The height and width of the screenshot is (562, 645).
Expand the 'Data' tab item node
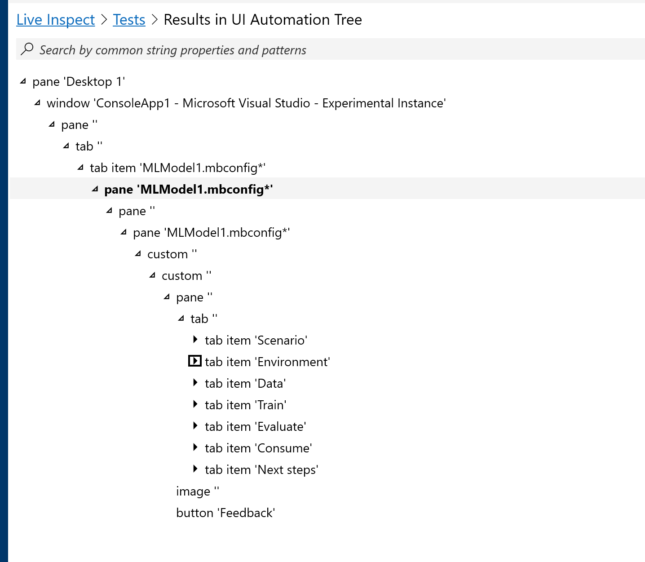[x=195, y=382]
